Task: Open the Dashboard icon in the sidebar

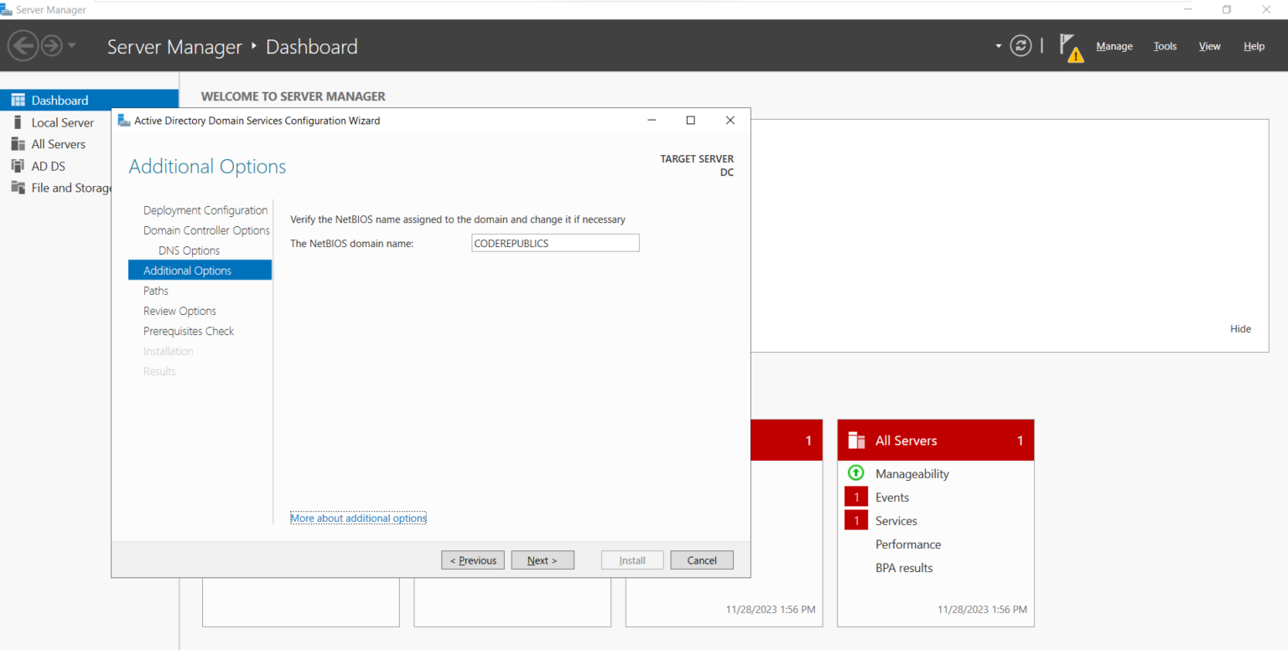Action: (x=17, y=100)
